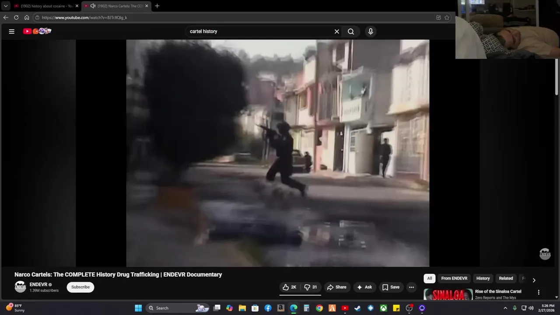Viewport: 560px width, 315px height.
Task: Open the tab list dropdown arrow
Action: (x=6, y=6)
